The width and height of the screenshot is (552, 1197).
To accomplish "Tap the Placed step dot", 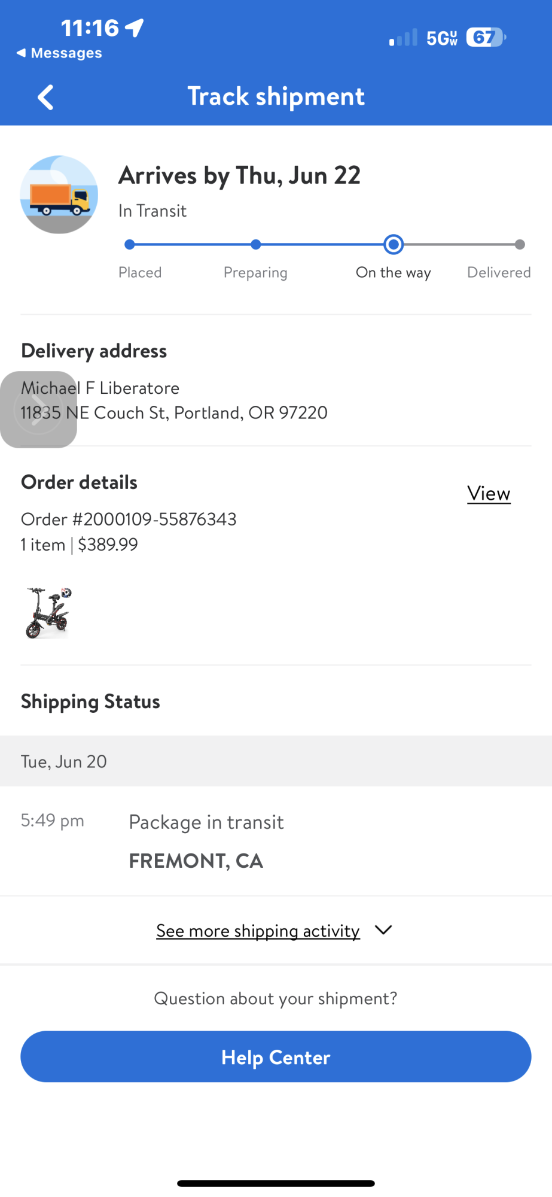I will click(x=129, y=244).
